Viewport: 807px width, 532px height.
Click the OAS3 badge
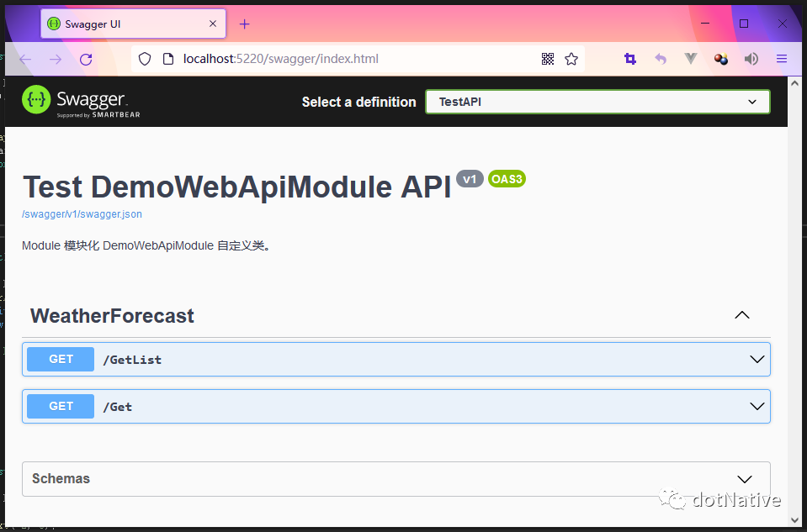(507, 179)
